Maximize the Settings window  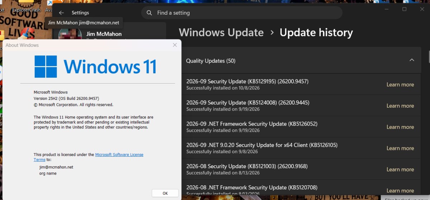click(x=404, y=9)
